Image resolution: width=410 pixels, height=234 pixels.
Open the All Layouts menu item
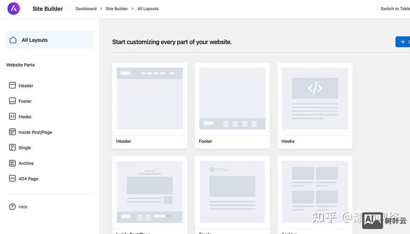pyautogui.click(x=49, y=40)
